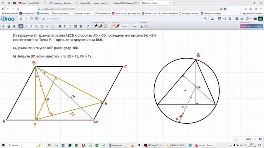
Task: Click the Разблокировать Pro button
Action: coord(251,26)
